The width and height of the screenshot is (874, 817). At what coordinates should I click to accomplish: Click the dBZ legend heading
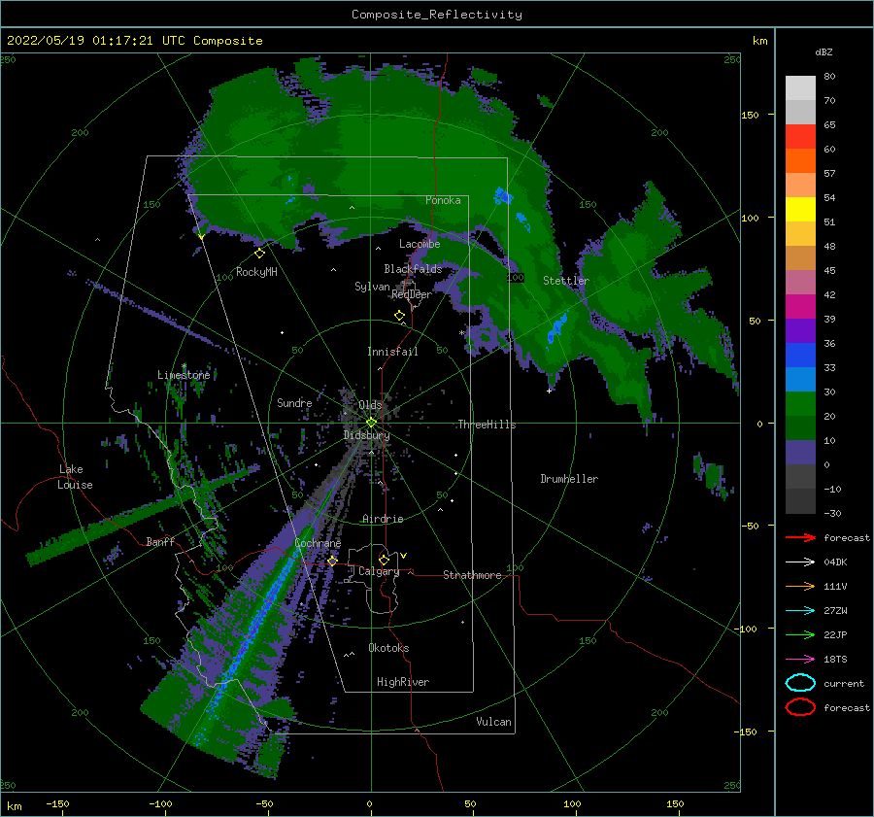pos(824,51)
